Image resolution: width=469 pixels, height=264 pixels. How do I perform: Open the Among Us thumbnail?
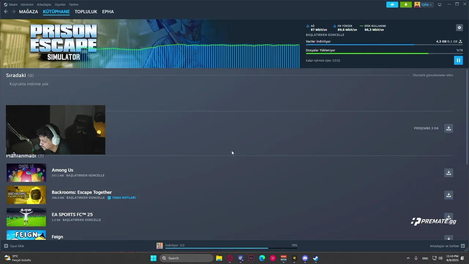point(26,173)
